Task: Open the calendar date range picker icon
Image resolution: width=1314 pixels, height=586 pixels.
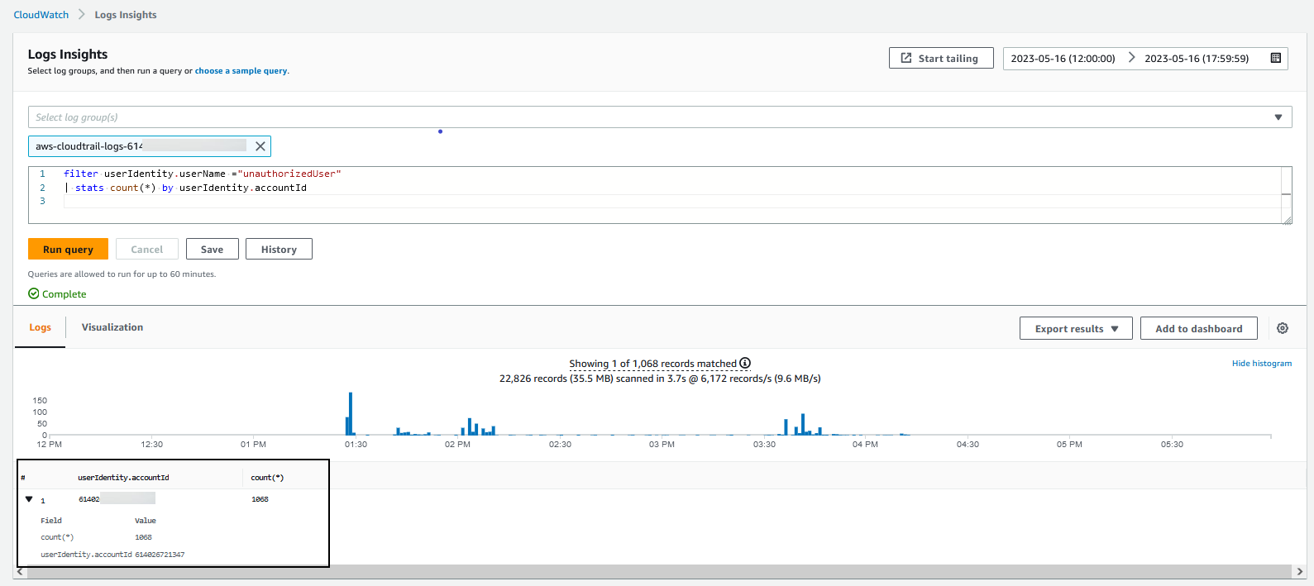Action: (x=1275, y=58)
